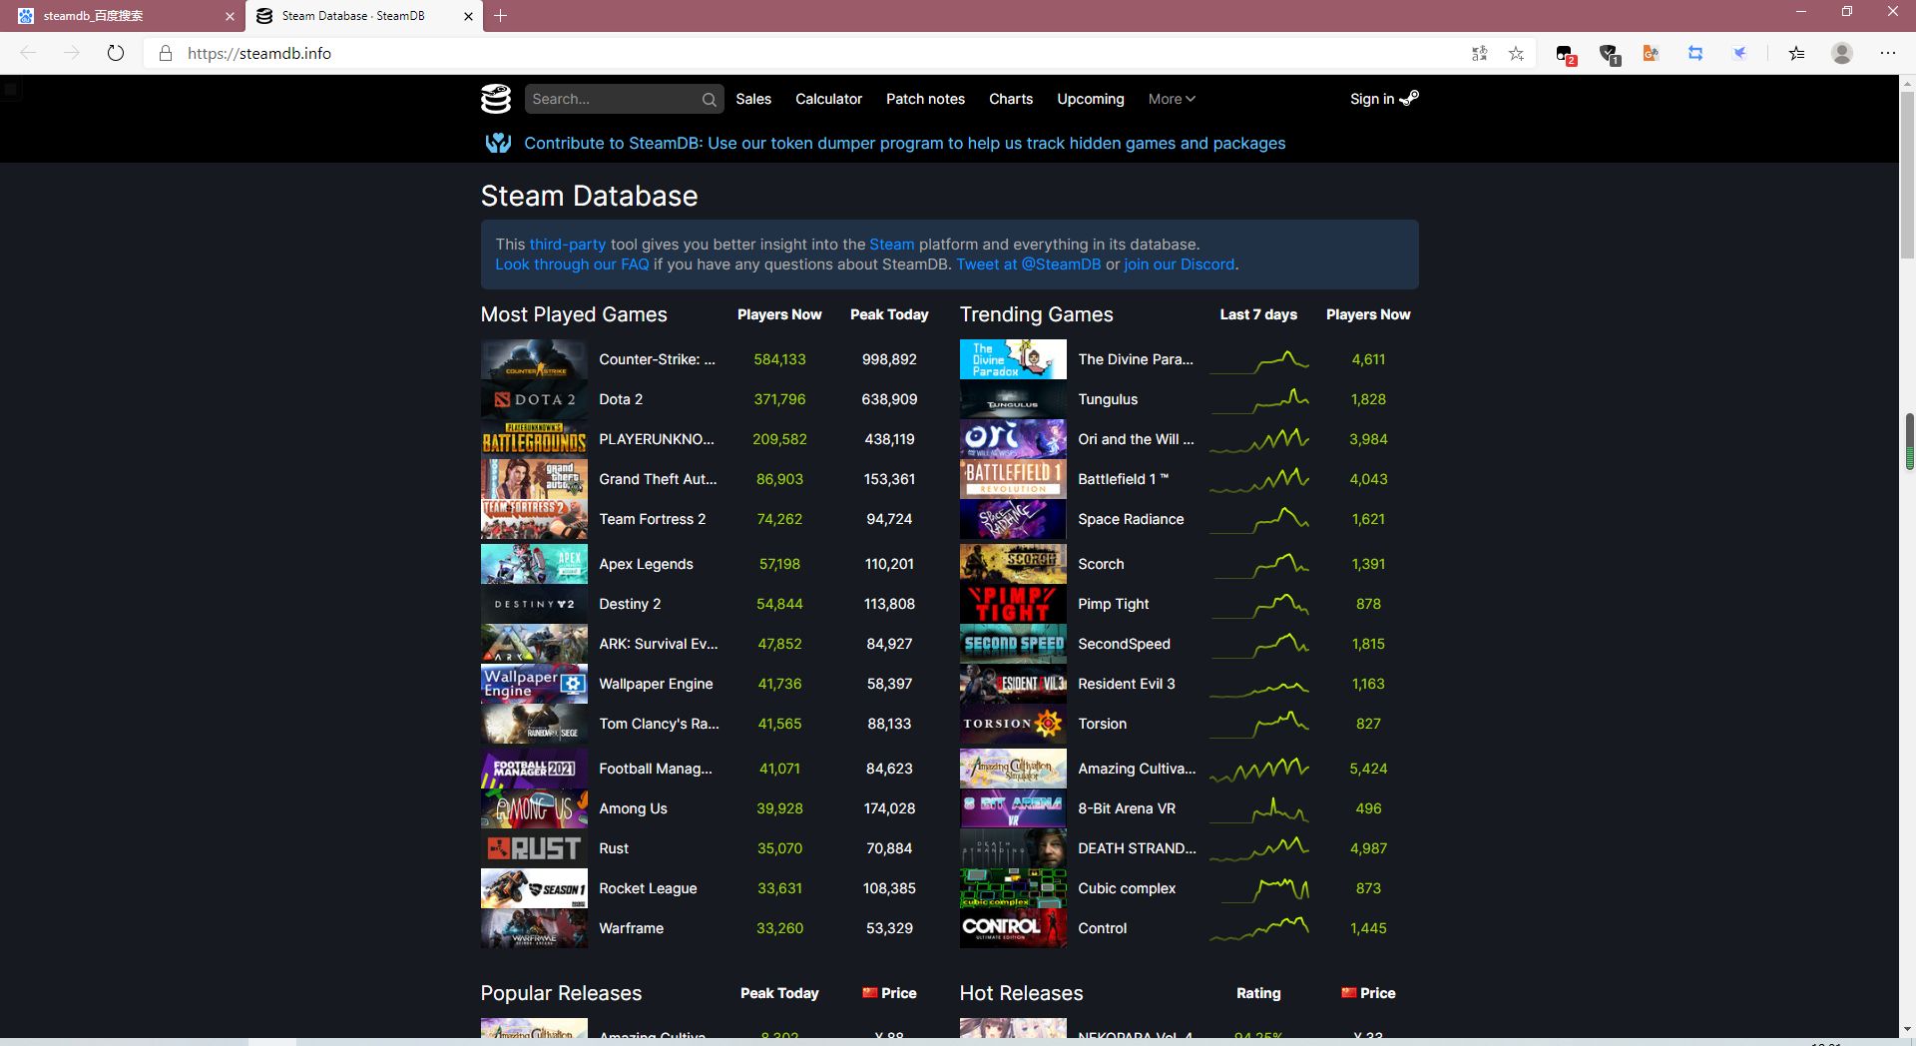The image size is (1916, 1046).
Task: Click the padlock icon in the address bar
Action: 167,53
